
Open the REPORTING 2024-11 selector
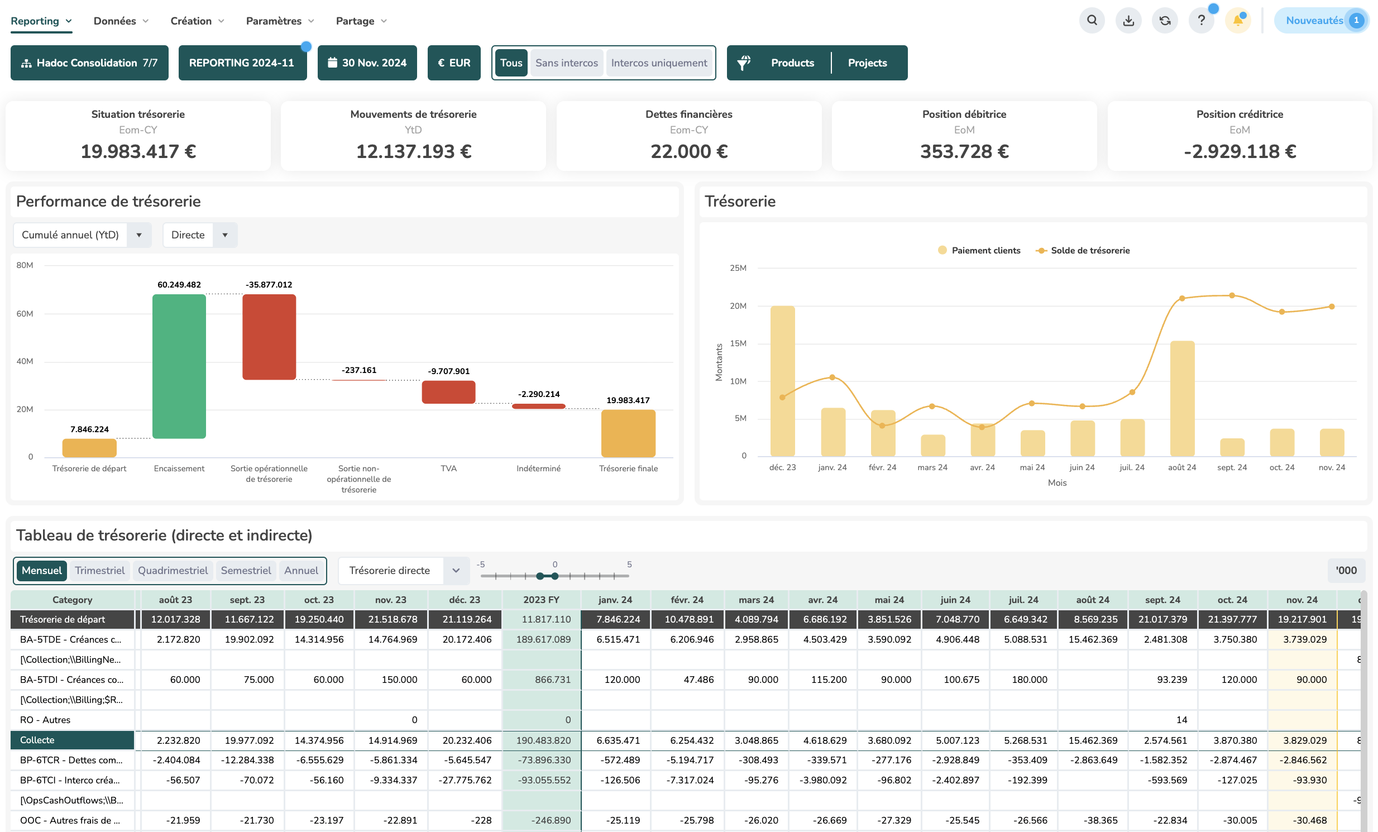point(242,63)
